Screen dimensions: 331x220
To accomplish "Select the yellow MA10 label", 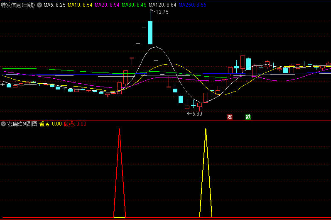I will (80, 5).
